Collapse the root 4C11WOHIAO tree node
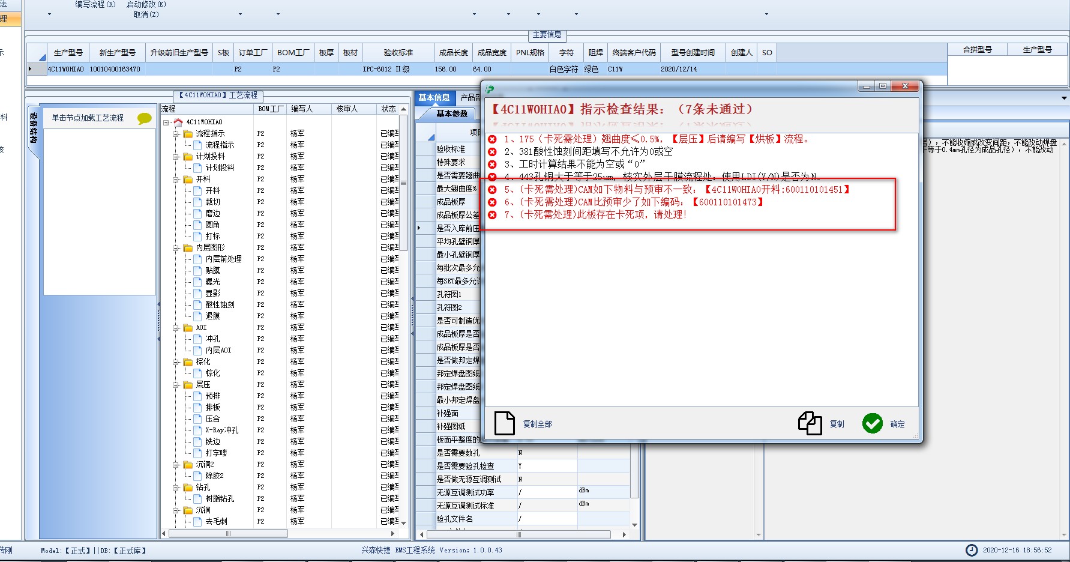The image size is (1070, 562). point(166,122)
